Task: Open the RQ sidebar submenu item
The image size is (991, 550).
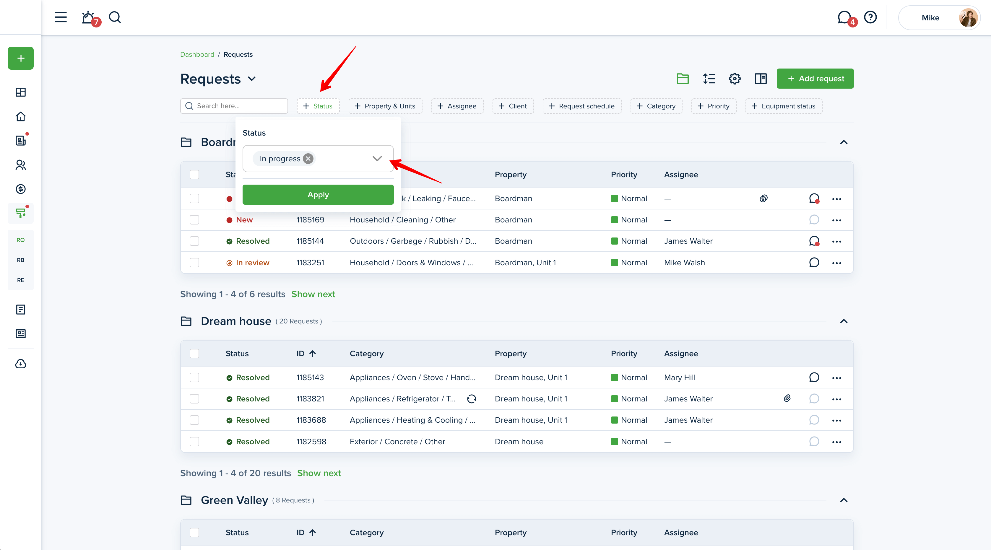Action: (x=20, y=240)
